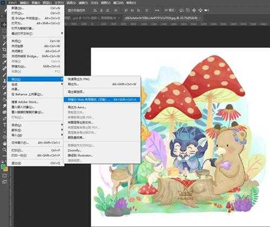The width and height of the screenshot is (270, 227).
Task: Open the 帮助(H) menu in the menu bar
Action: (131, 3)
